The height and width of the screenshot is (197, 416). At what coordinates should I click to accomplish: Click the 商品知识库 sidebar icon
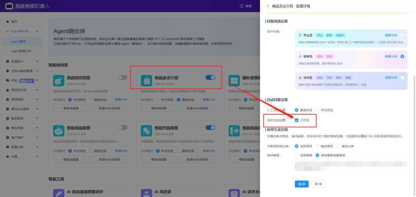click(7, 90)
